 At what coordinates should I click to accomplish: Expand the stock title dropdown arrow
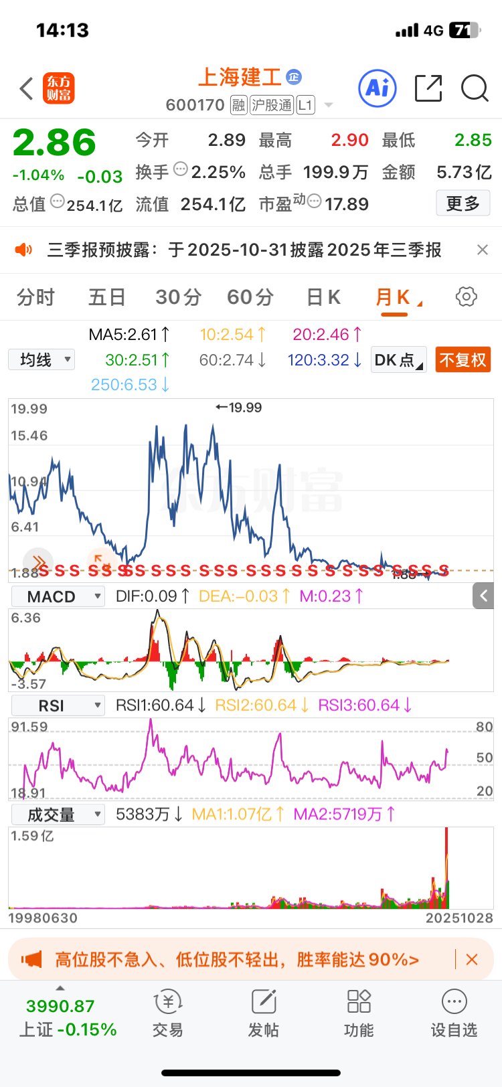pyautogui.click(x=329, y=105)
